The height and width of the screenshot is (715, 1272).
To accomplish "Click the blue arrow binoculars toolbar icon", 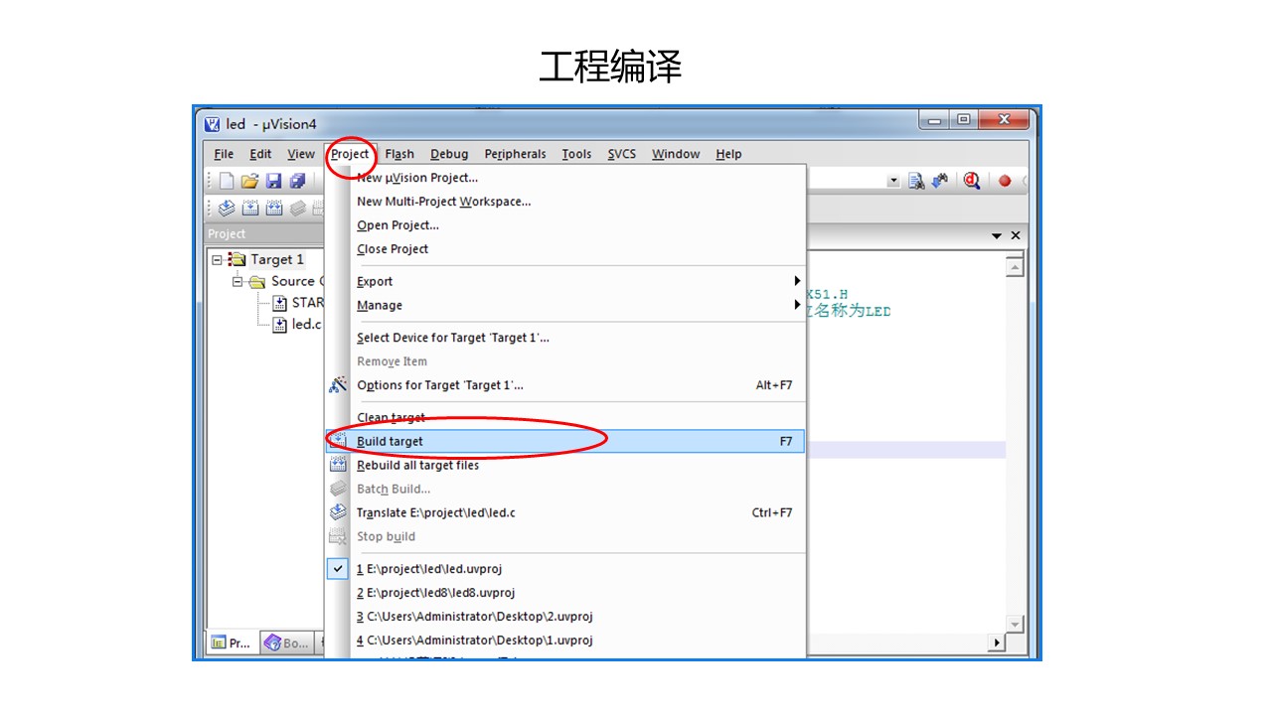I will pos(939,181).
